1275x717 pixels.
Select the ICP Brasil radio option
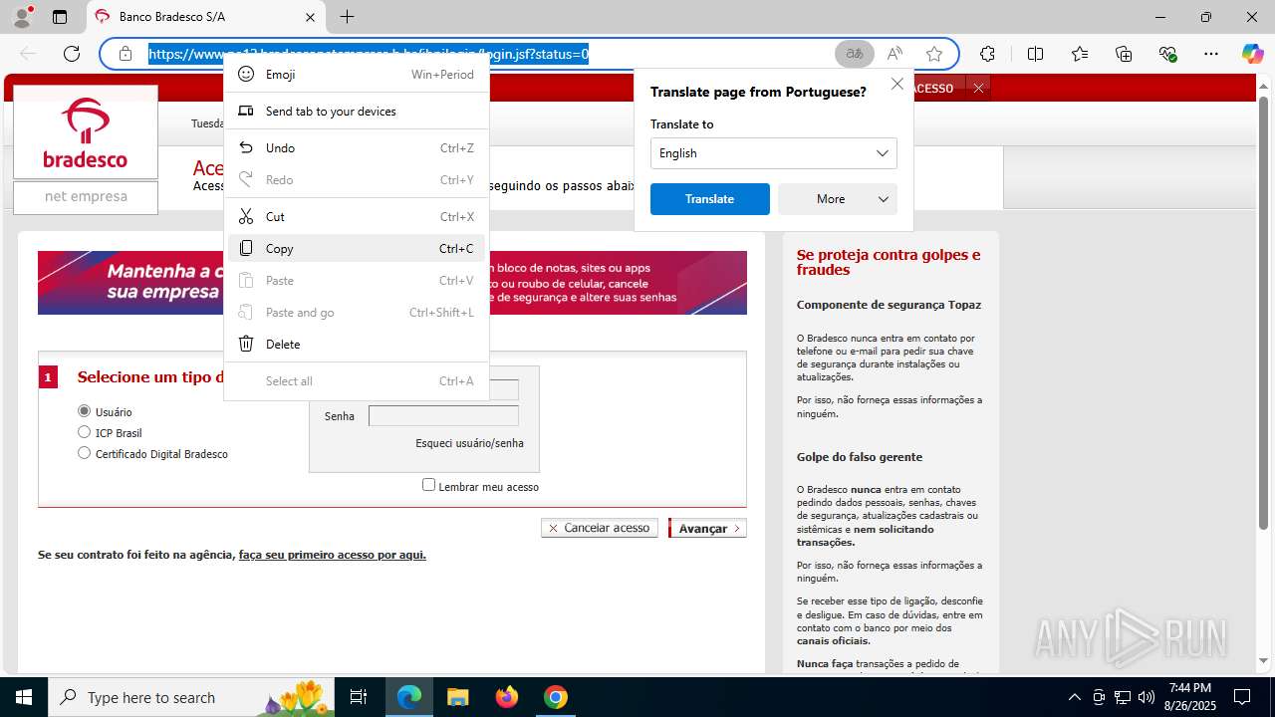84,432
